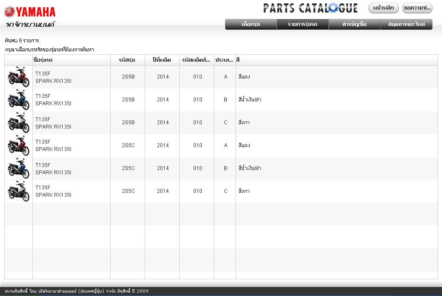Select T135F SPARK RX135I name in 2S5B gray row
Viewport: 442px width, 296px height.
[x=53, y=123]
